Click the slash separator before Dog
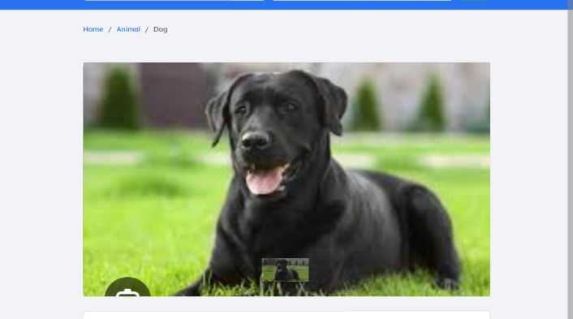Screen dimensions: 573x319 pos(147,29)
